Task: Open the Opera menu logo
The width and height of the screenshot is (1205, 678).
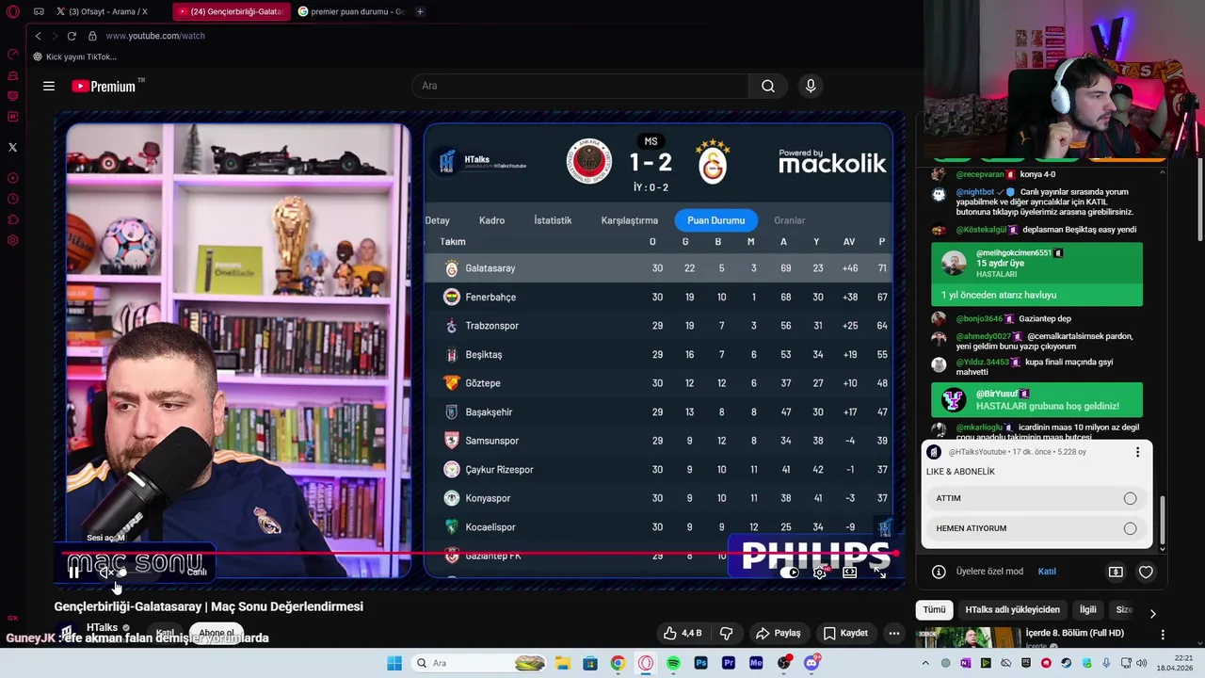Action: pyautogui.click(x=12, y=12)
